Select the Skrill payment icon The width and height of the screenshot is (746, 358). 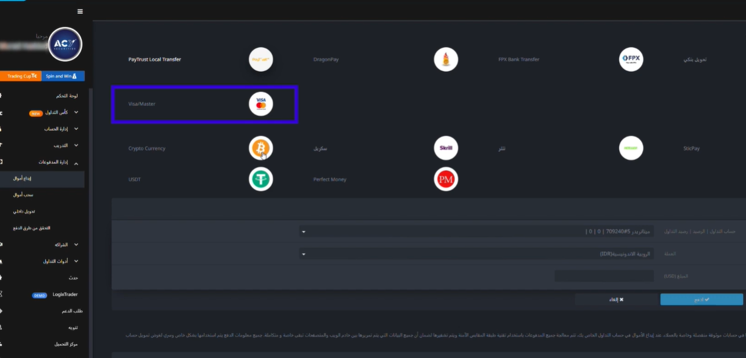(446, 148)
